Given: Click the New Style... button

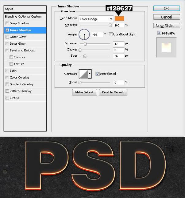Looking at the screenshot, I should point(167,26).
